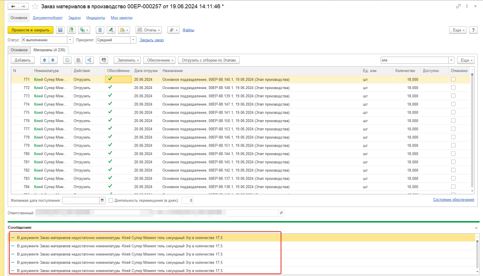
Task: Tick Отменено checkbox in row 771
Action: [x=453, y=79]
